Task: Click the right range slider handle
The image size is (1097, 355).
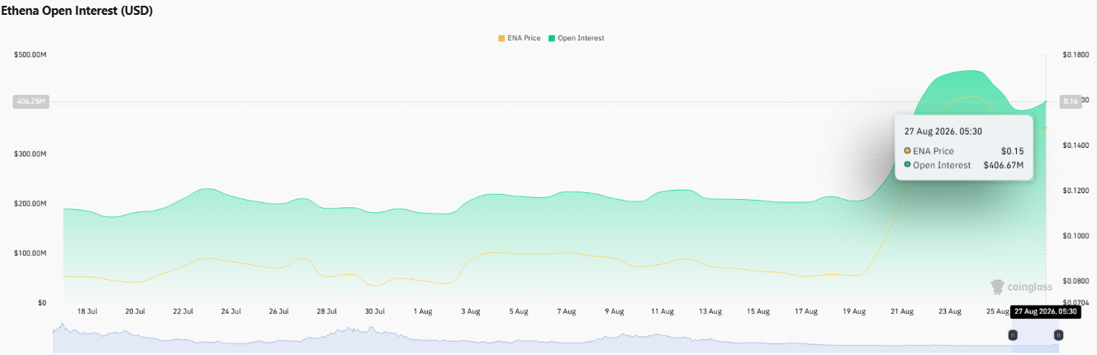Action: [x=1058, y=335]
